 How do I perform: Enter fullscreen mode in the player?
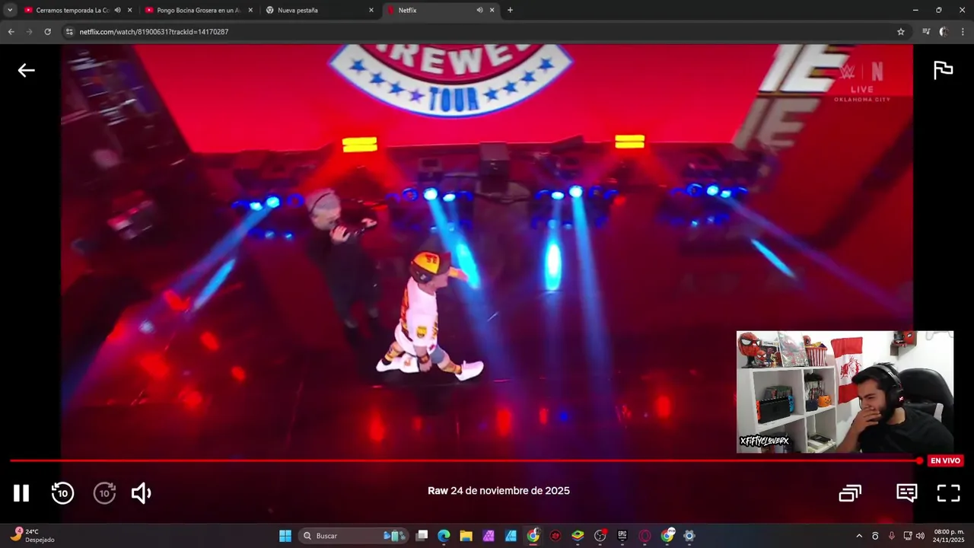[948, 493]
